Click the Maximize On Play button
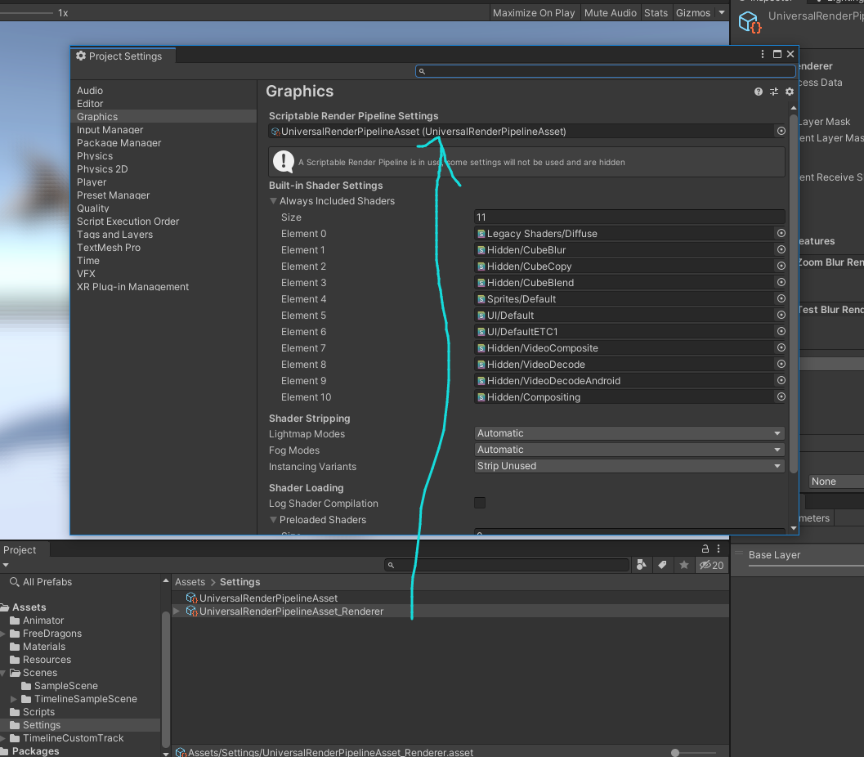 point(534,13)
